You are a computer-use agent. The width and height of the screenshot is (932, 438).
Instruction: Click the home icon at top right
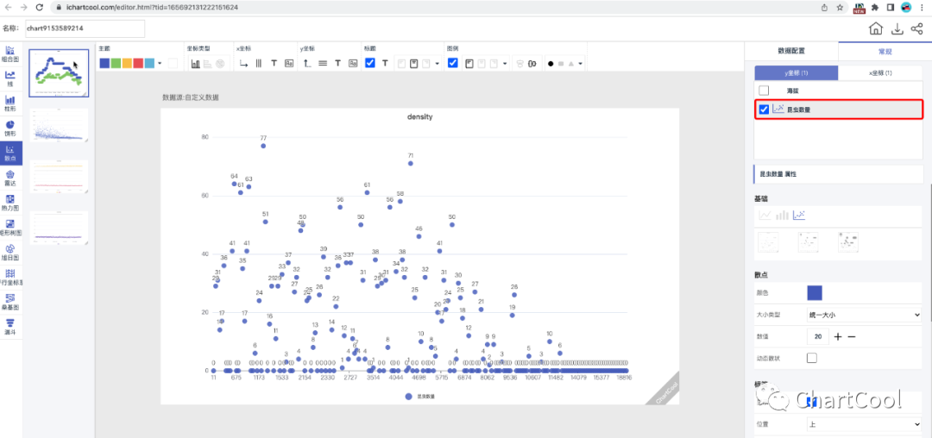(x=875, y=28)
